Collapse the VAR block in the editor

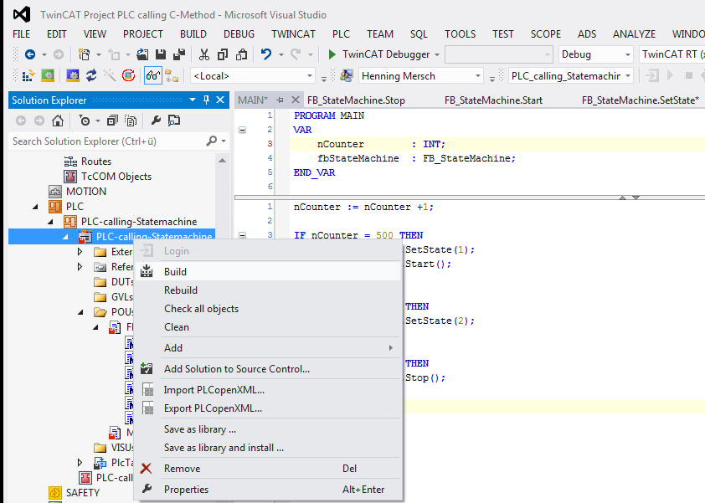tap(242, 130)
